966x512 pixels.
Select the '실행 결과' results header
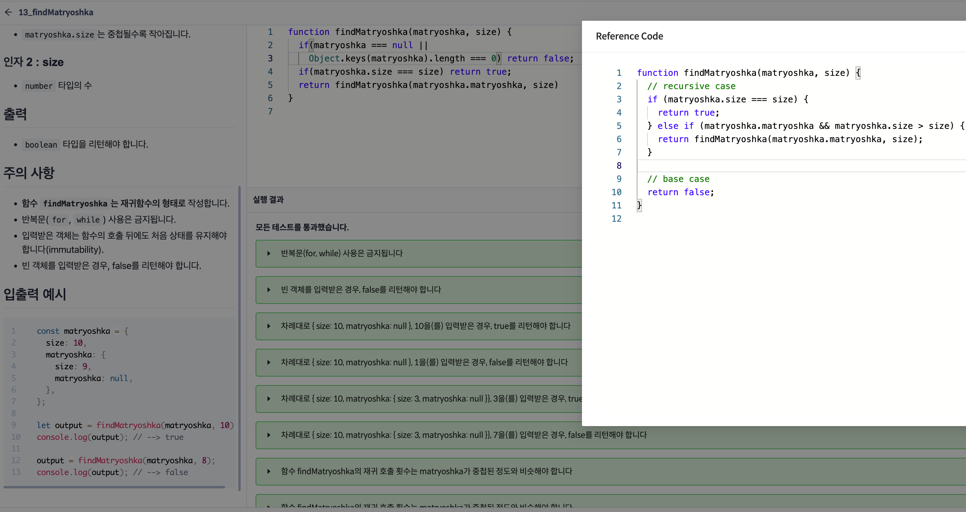click(x=268, y=199)
